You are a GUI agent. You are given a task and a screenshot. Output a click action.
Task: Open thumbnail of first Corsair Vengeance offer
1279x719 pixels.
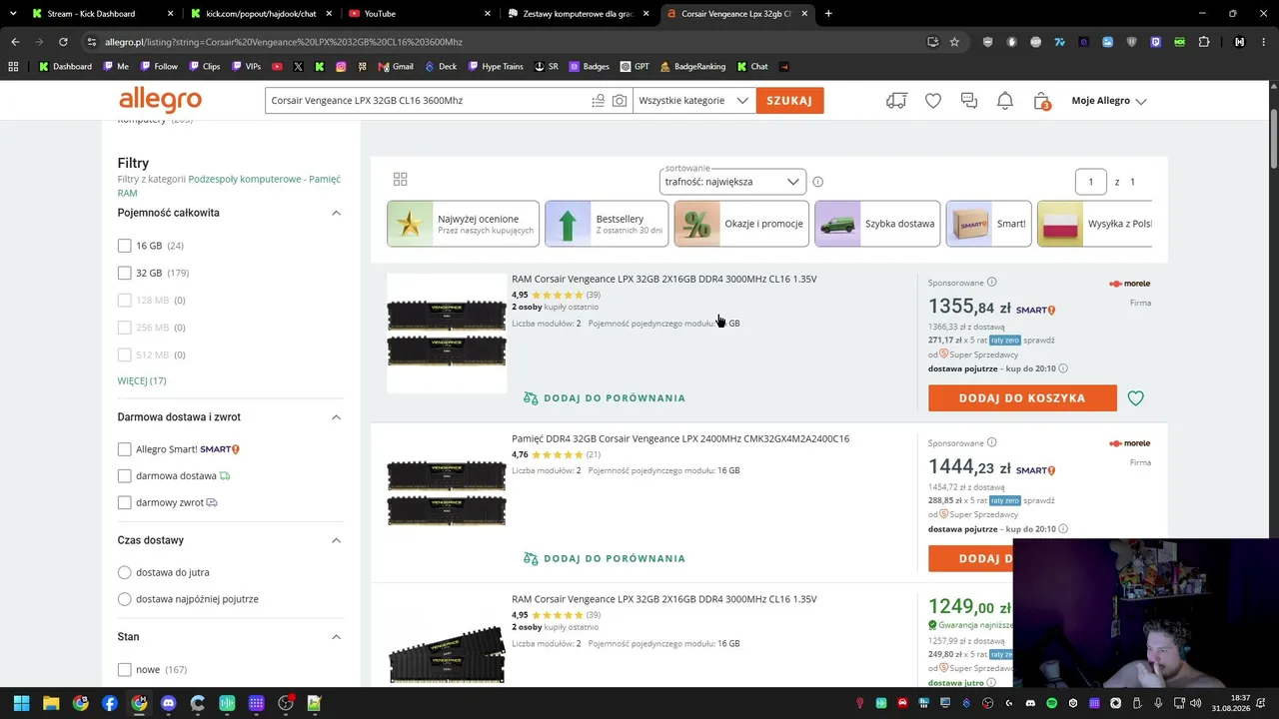pyautogui.click(x=447, y=334)
